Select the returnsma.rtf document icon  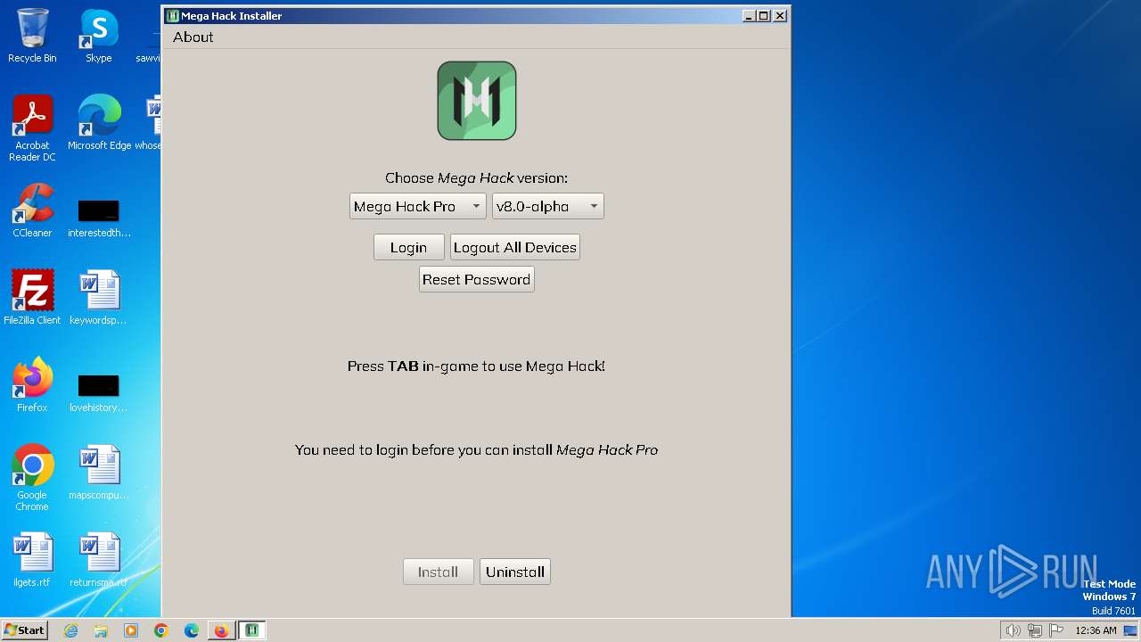[x=99, y=560]
